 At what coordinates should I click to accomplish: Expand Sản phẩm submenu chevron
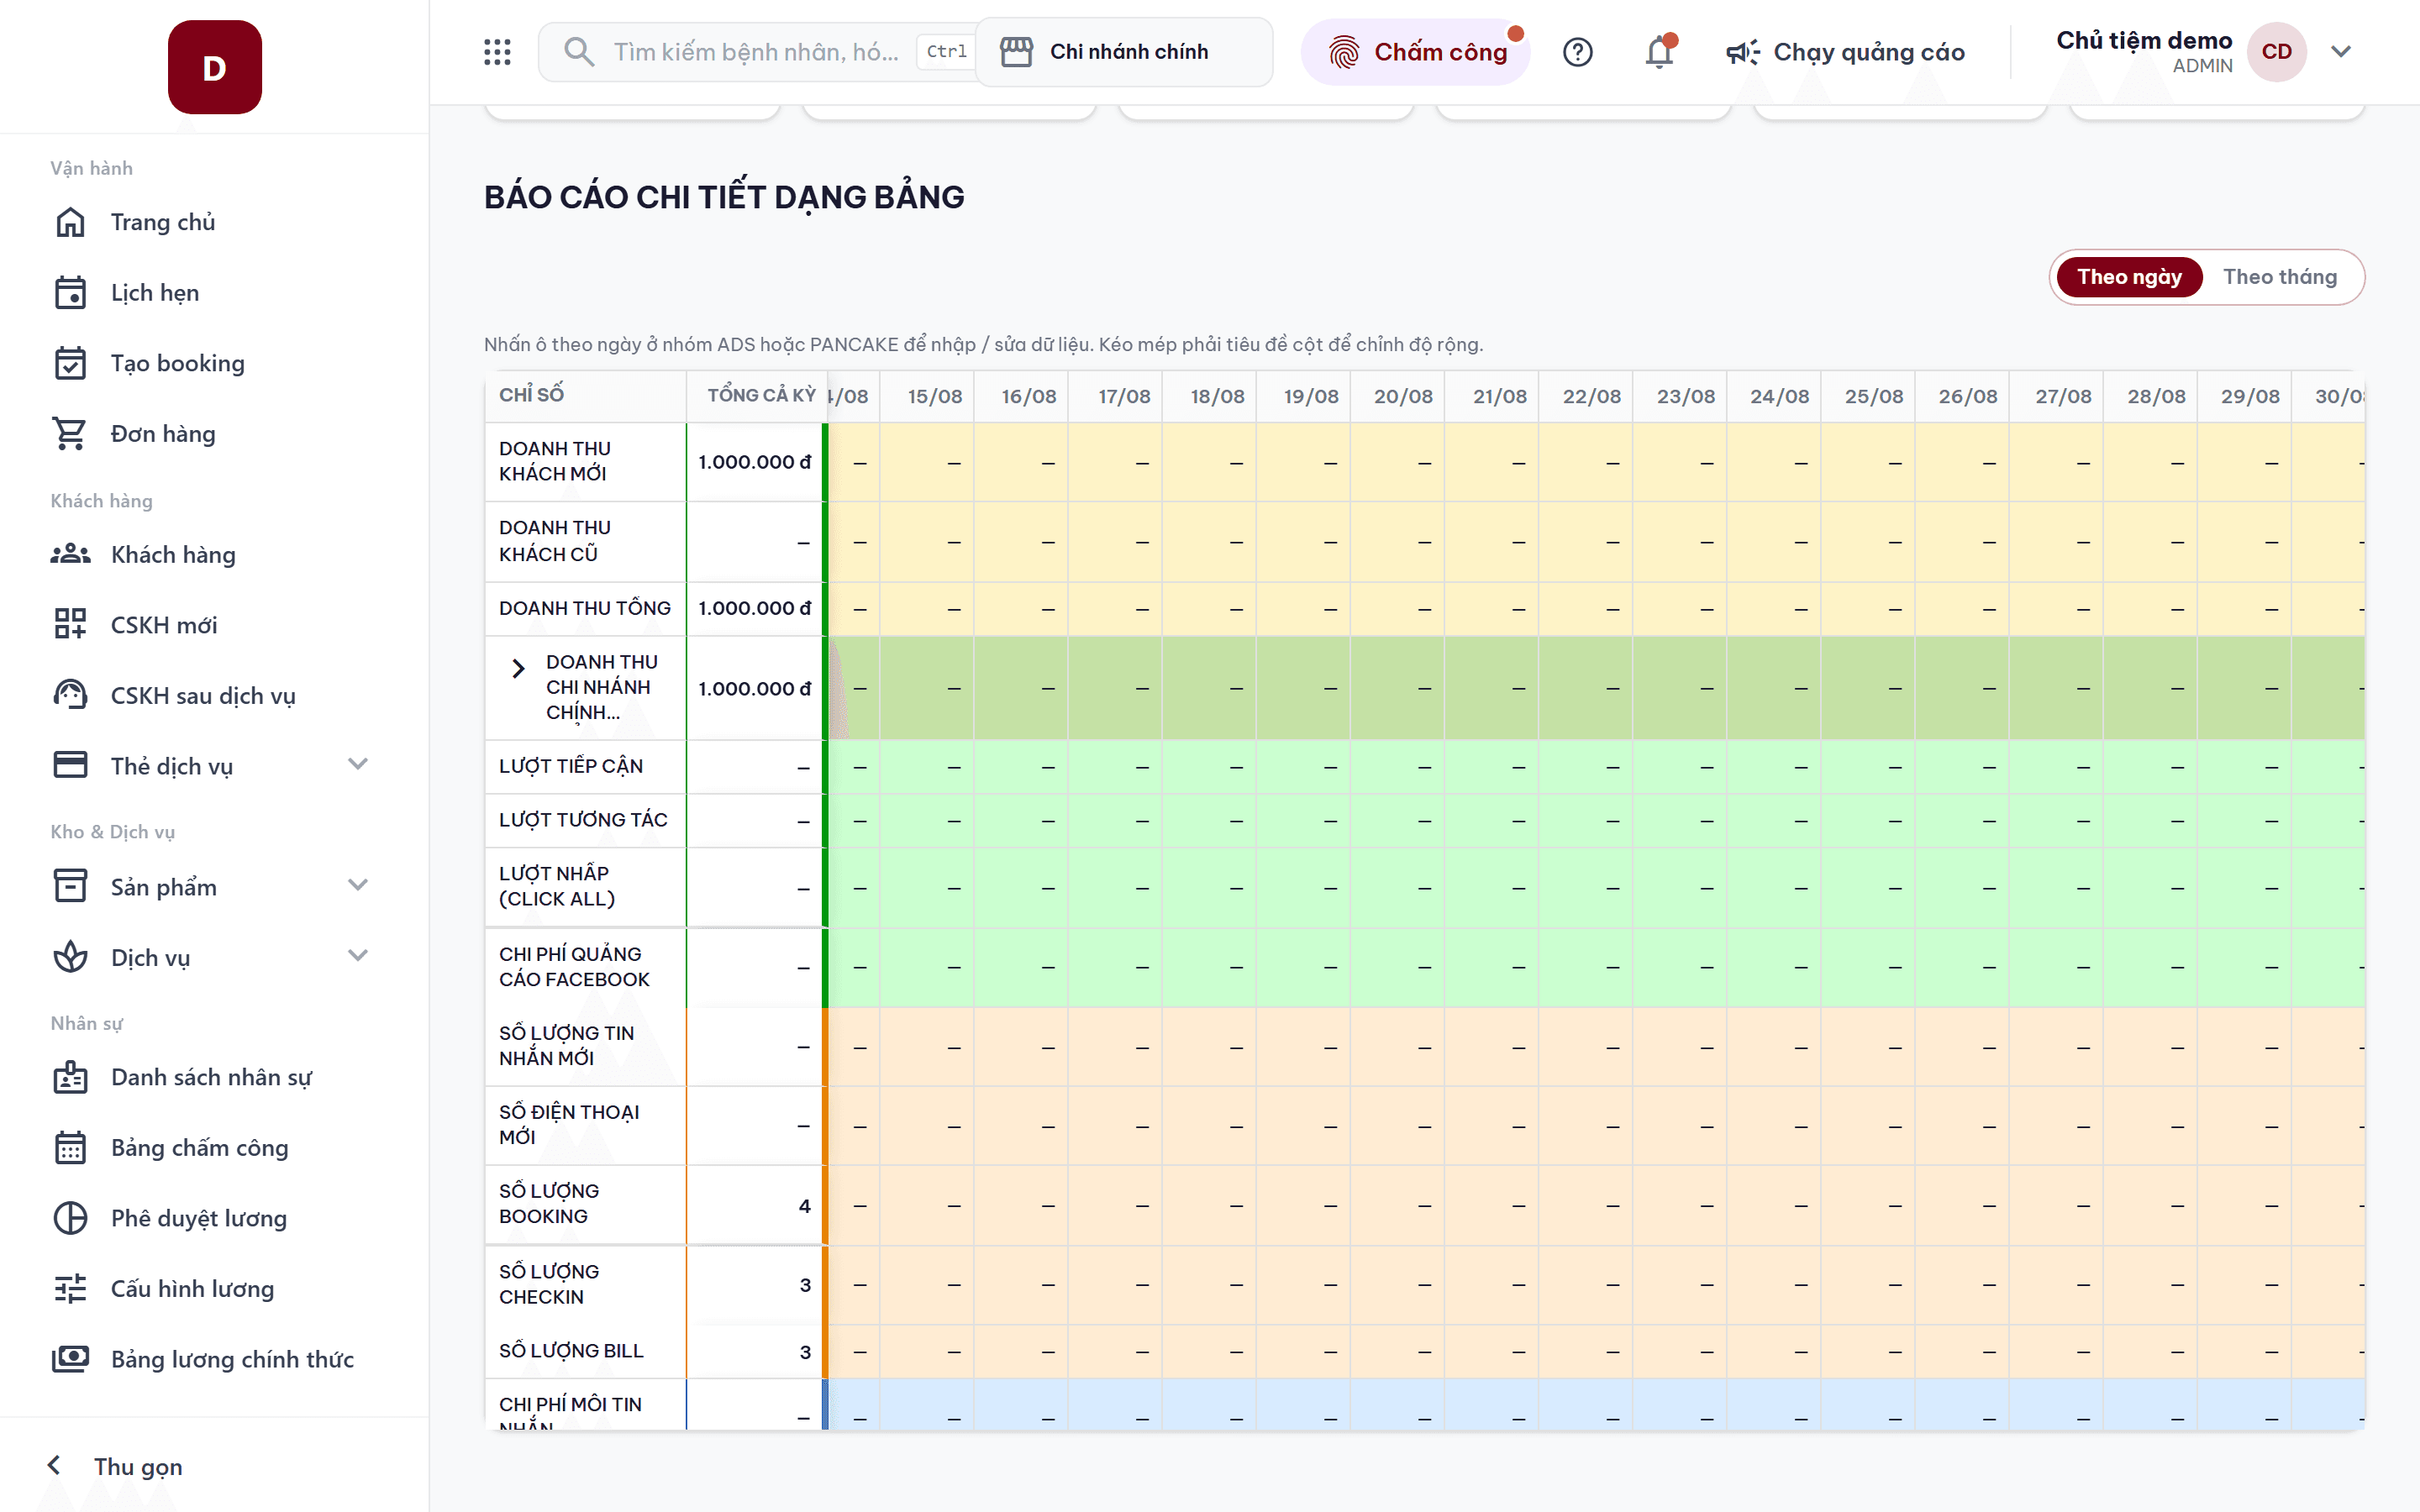[x=358, y=886]
